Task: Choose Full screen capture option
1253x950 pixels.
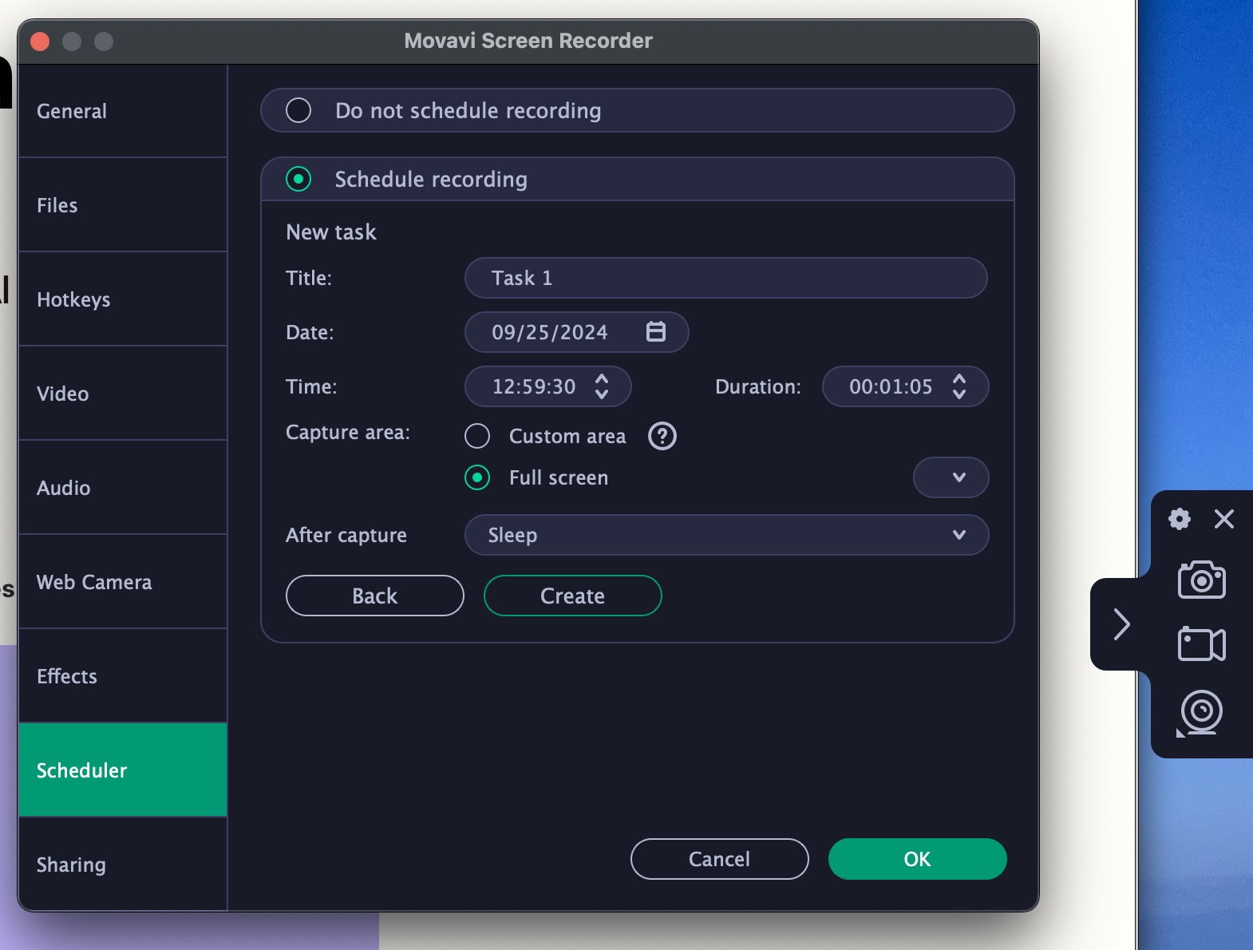Action: [477, 477]
